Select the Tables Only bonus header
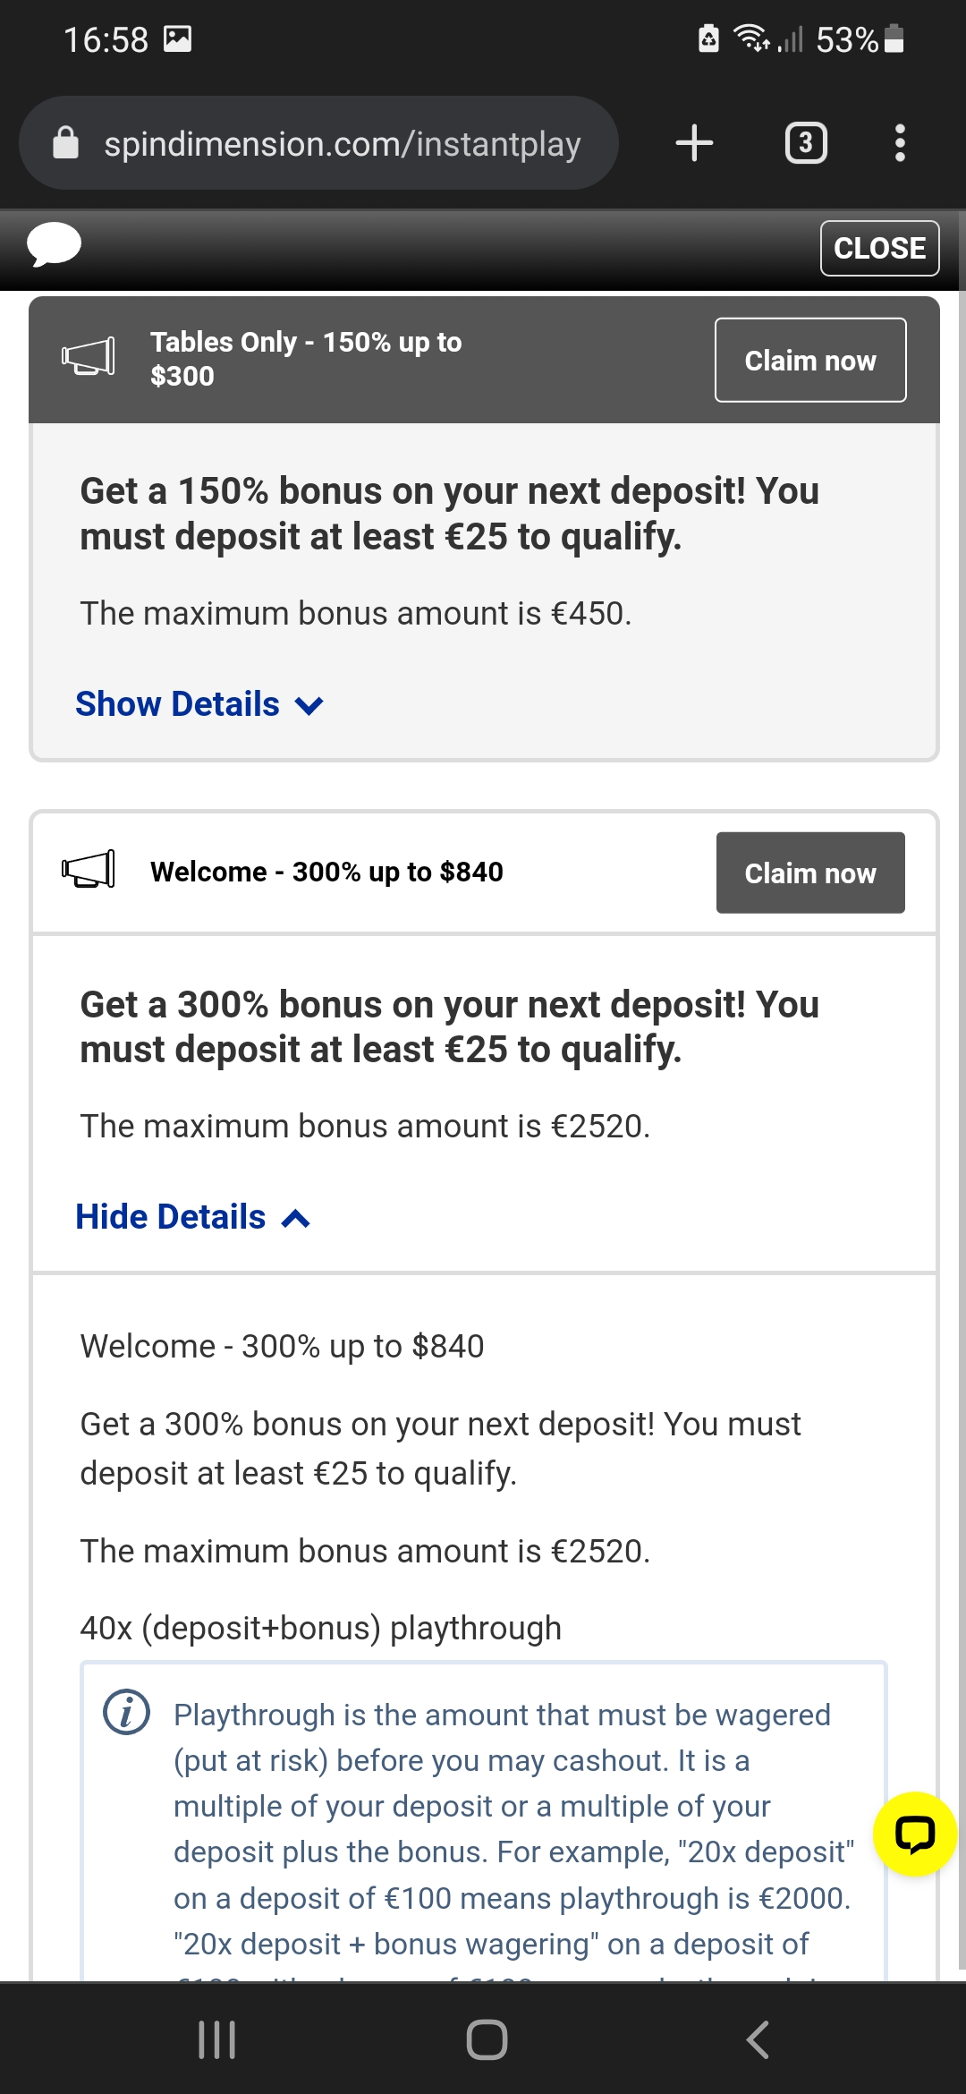The height and width of the screenshot is (2094, 966). point(306,359)
